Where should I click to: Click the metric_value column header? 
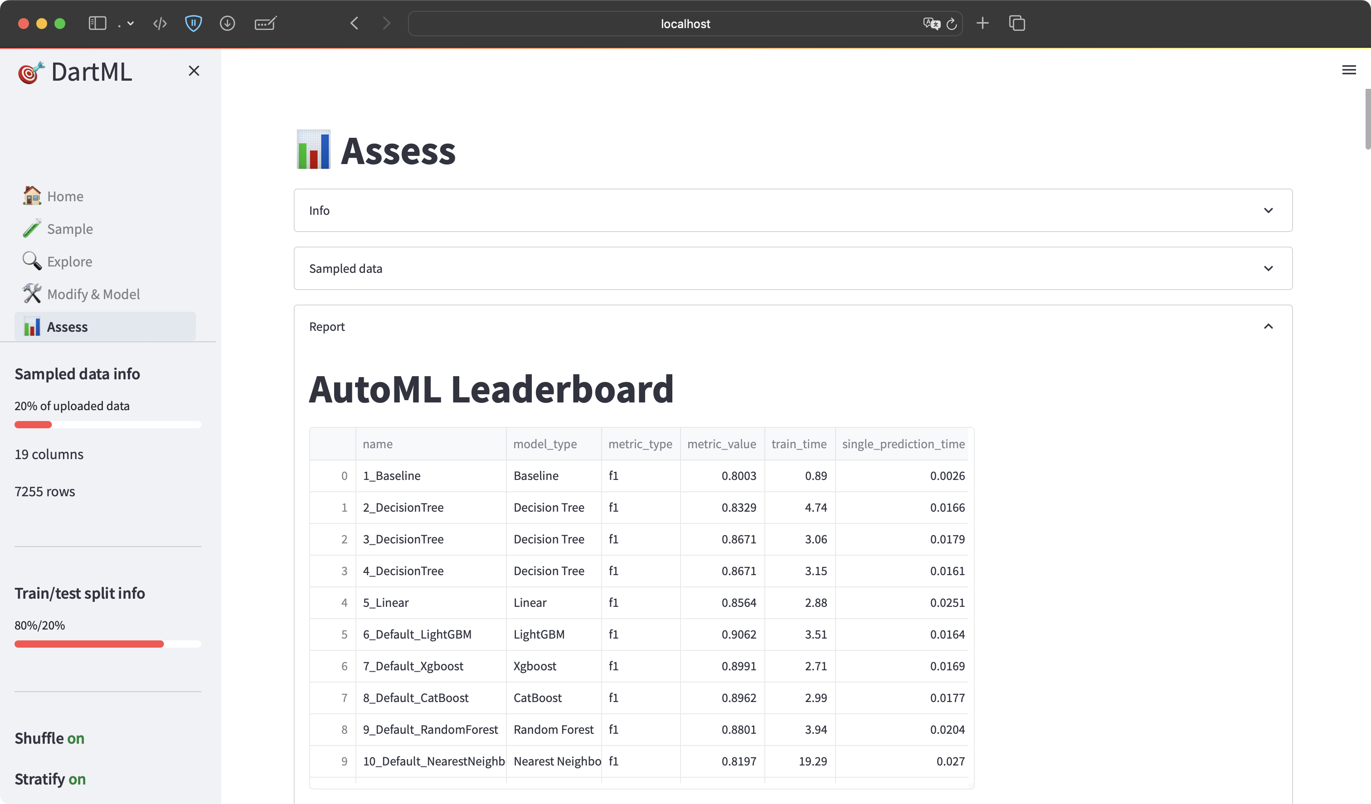click(721, 443)
